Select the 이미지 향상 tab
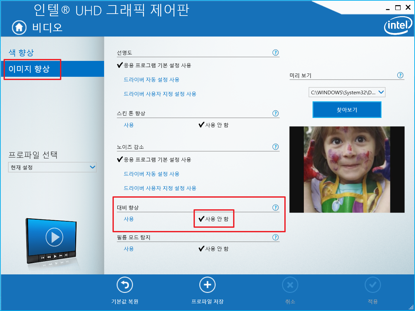 click(52, 69)
